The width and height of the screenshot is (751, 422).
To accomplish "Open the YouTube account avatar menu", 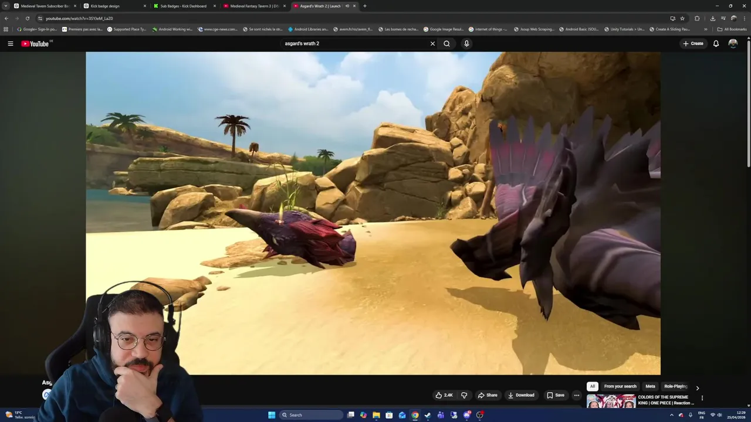I will coord(733,43).
